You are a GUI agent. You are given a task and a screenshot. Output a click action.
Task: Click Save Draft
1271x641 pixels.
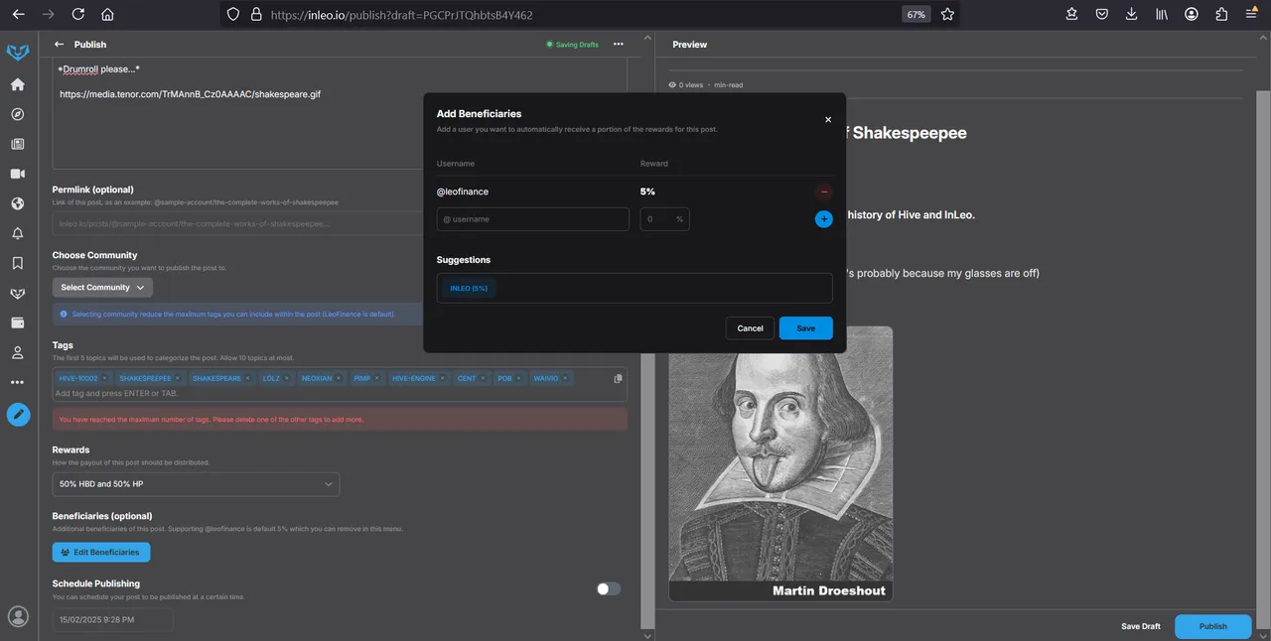coord(1141,626)
